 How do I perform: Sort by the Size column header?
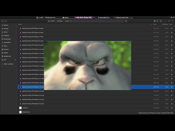click(x=155, y=24)
